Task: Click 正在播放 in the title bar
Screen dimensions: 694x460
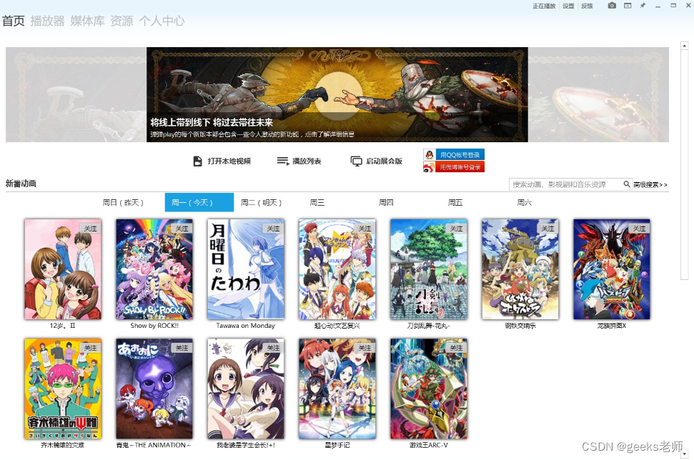Action: pyautogui.click(x=544, y=6)
